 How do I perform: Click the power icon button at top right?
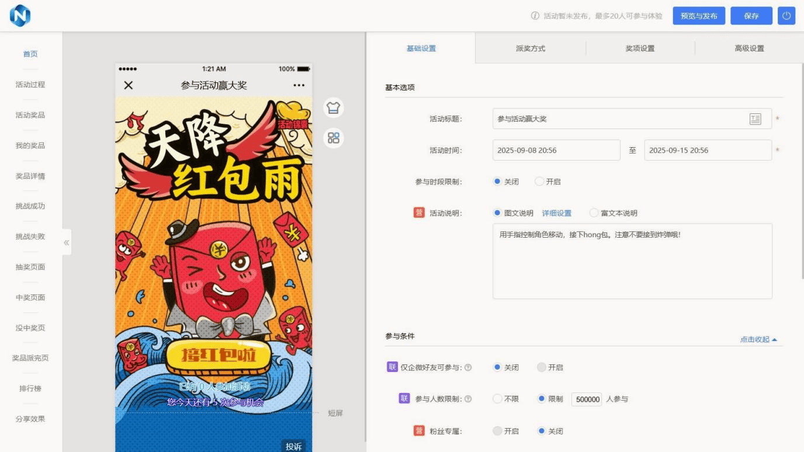coord(786,16)
